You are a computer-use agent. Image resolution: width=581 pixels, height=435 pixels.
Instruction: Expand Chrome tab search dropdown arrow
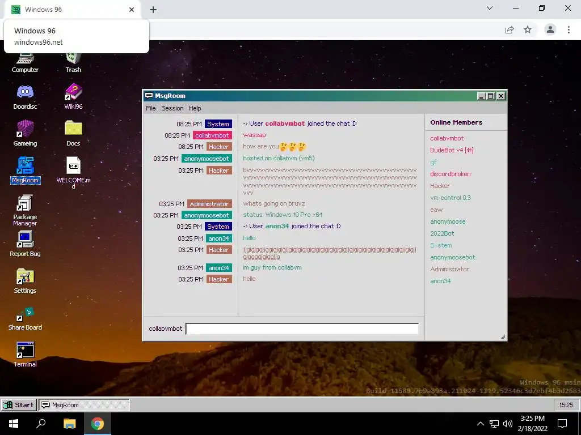coord(490,8)
